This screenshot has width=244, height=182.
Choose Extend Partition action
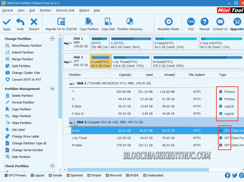tap(23, 52)
